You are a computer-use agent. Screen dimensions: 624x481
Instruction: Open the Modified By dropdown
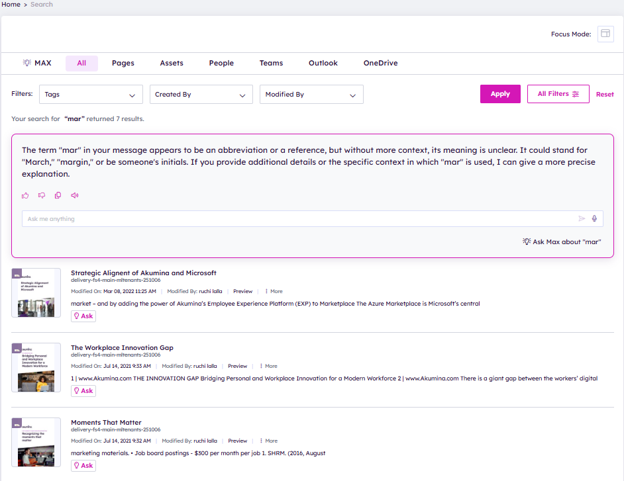pos(311,95)
